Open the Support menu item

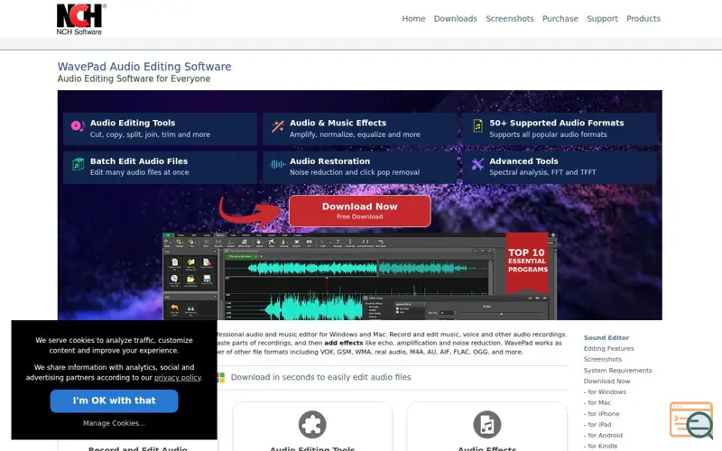pyautogui.click(x=602, y=19)
